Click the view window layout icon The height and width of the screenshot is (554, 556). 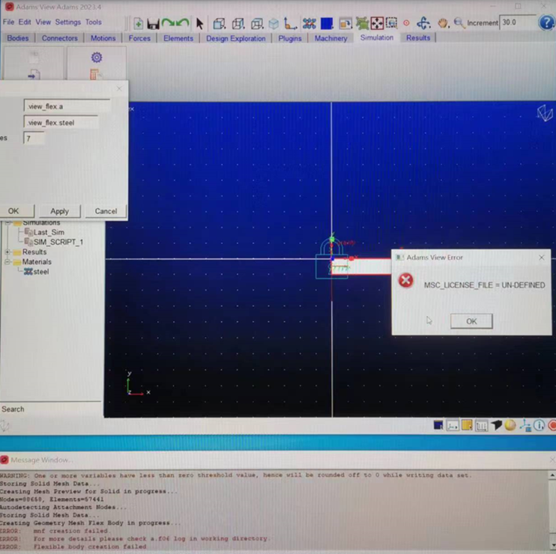click(x=345, y=24)
